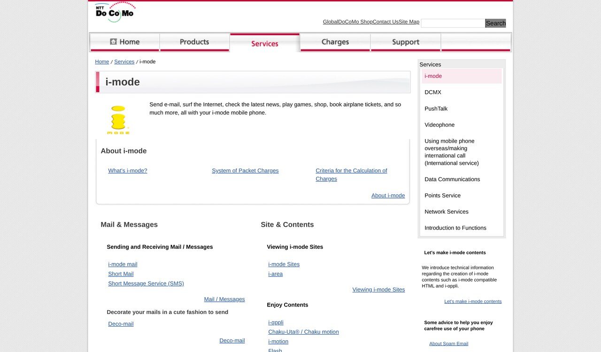Screen dimensions: 601x352
Task: Go to Home via breadcrumb
Action: click(x=102, y=61)
